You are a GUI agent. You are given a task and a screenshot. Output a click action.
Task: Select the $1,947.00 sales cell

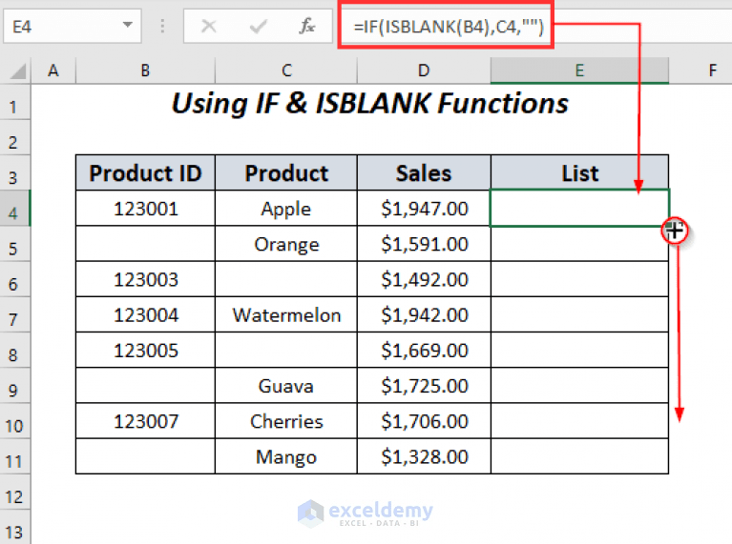tap(424, 209)
